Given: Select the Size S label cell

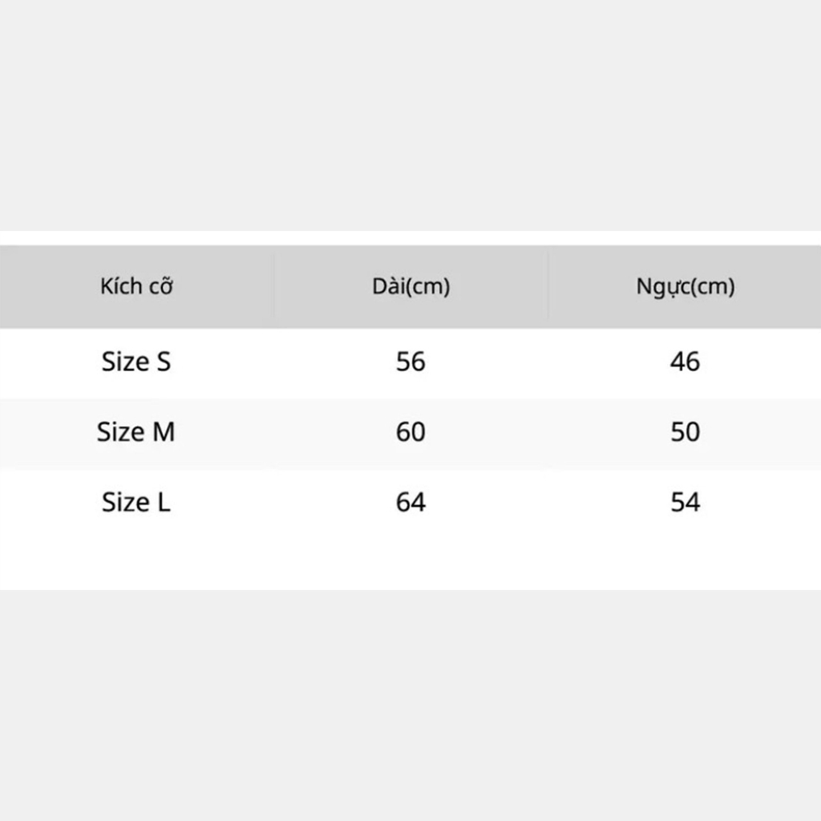Looking at the screenshot, I should (136, 362).
